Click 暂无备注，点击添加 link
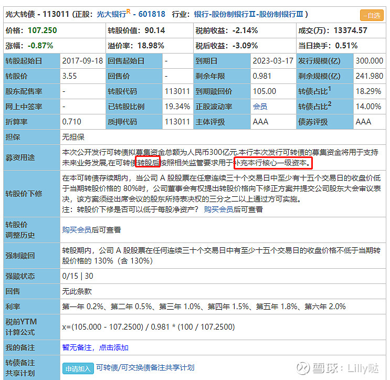Viewport: 390px width, 380px height. pyautogui.click(x=95, y=347)
